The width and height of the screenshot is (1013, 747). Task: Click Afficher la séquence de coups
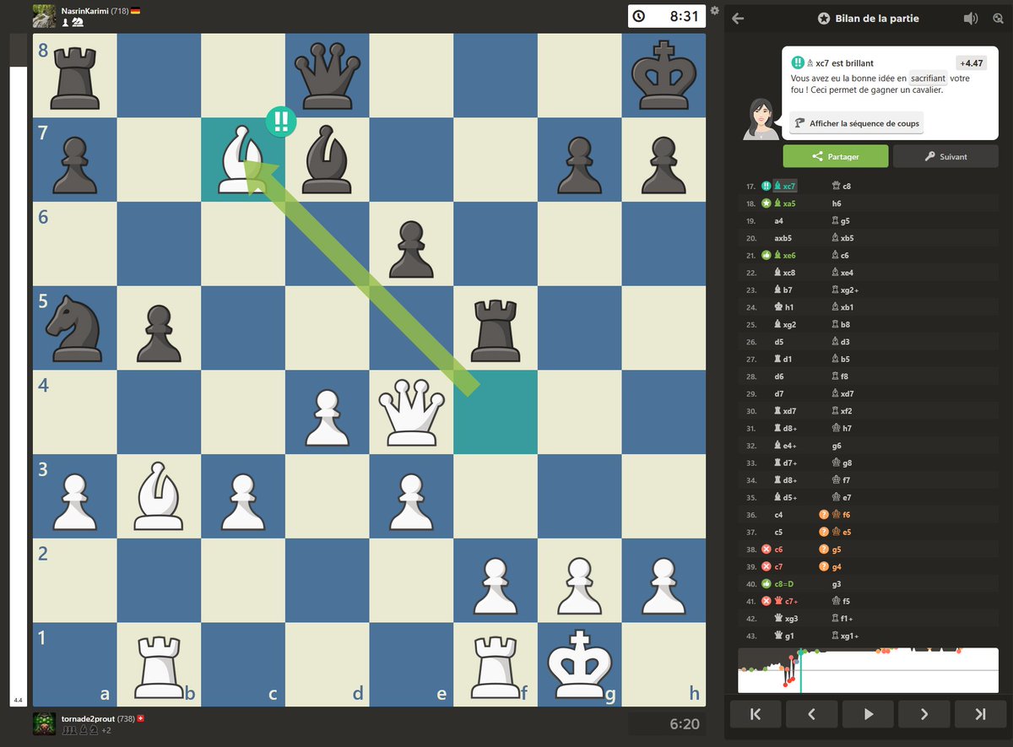(856, 123)
